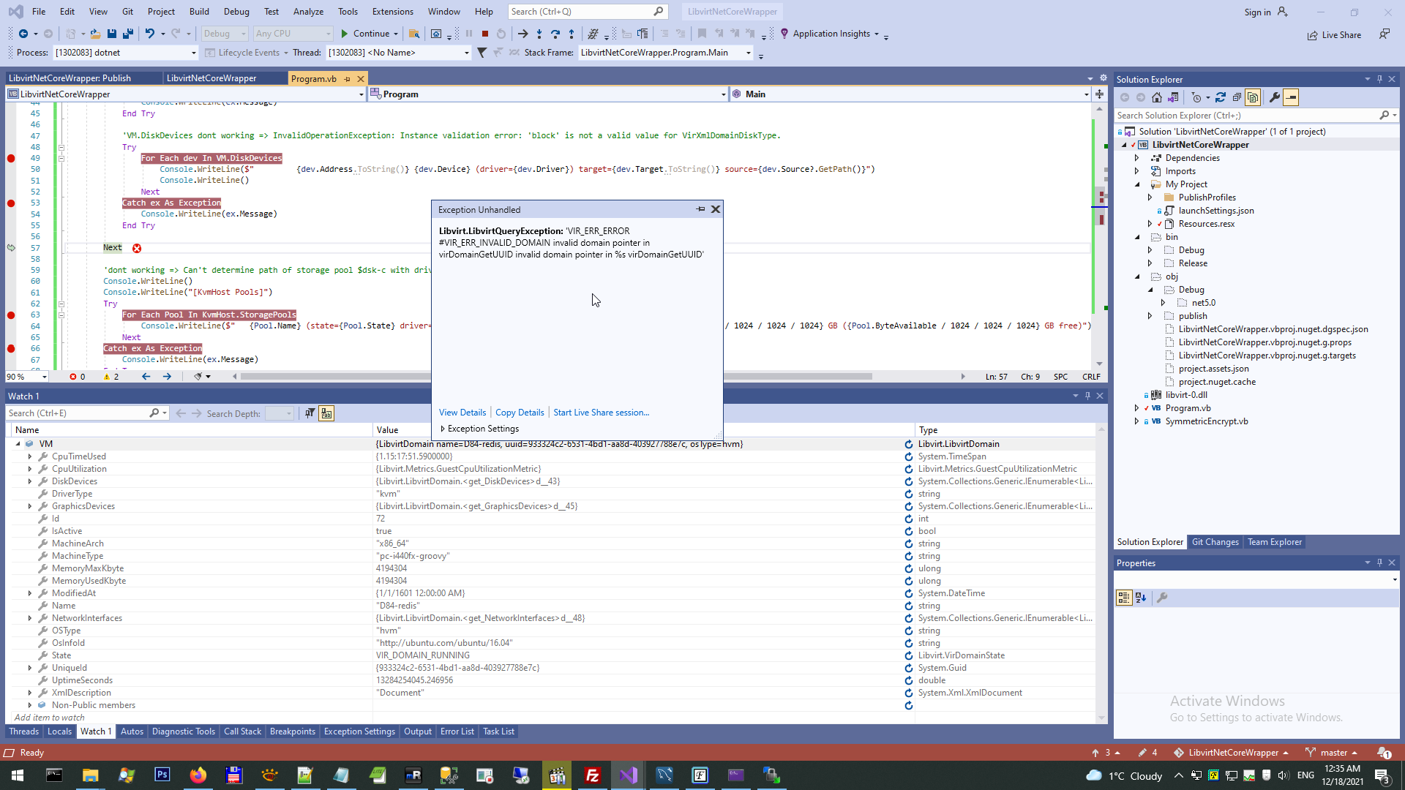Click the Home icon in Solution Explorer
The width and height of the screenshot is (1405, 790).
(1156, 97)
